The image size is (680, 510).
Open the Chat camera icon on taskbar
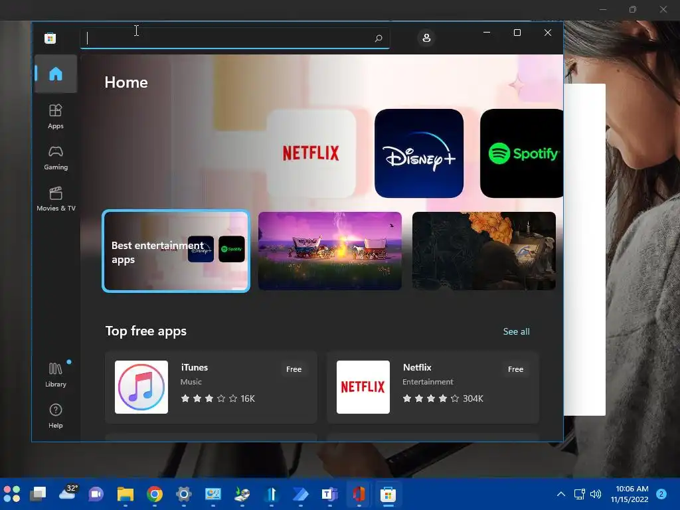[x=96, y=494]
